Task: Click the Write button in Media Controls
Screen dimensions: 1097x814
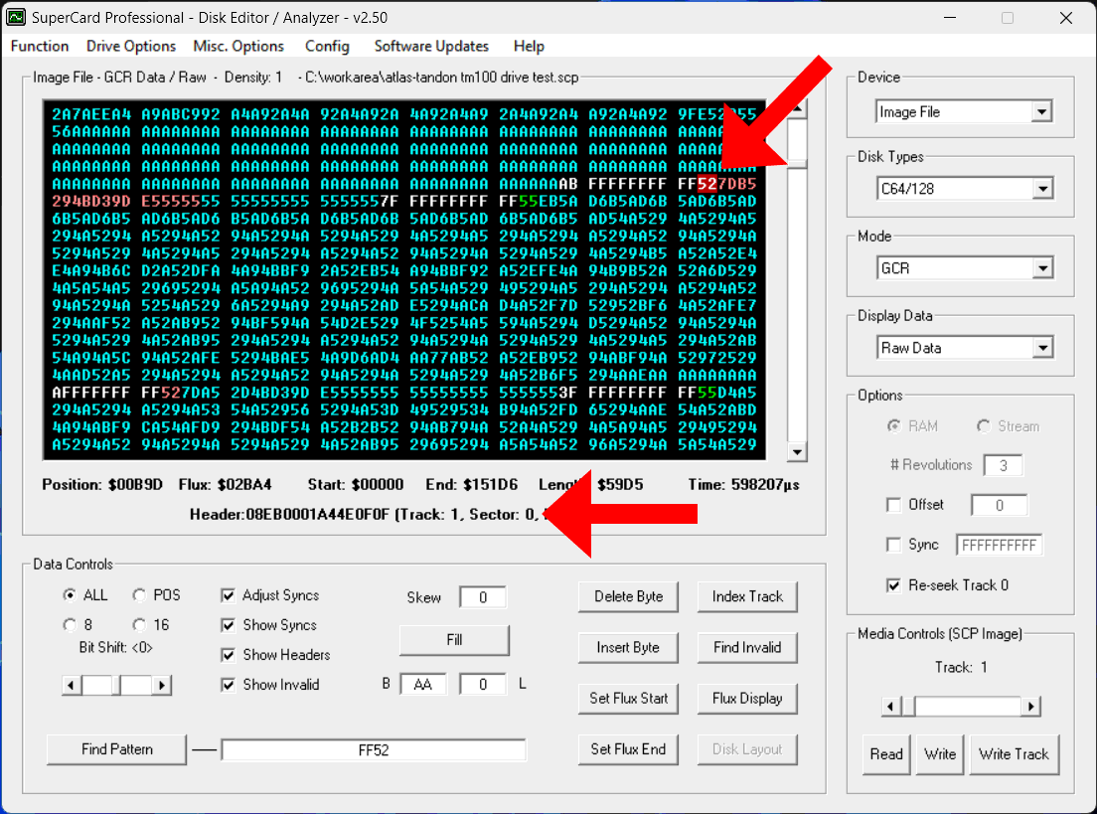Action: point(940,754)
